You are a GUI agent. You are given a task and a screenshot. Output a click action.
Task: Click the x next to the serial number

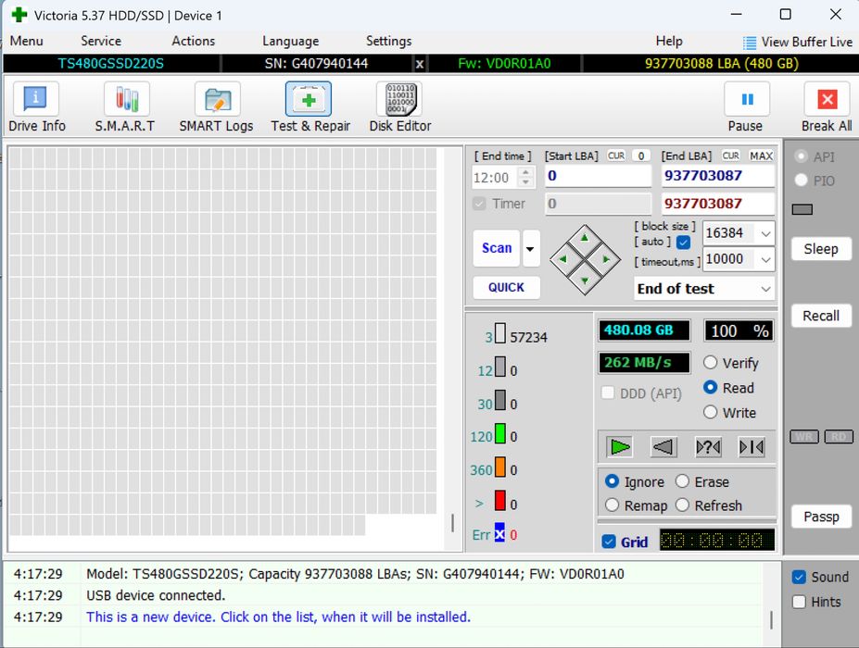(420, 64)
